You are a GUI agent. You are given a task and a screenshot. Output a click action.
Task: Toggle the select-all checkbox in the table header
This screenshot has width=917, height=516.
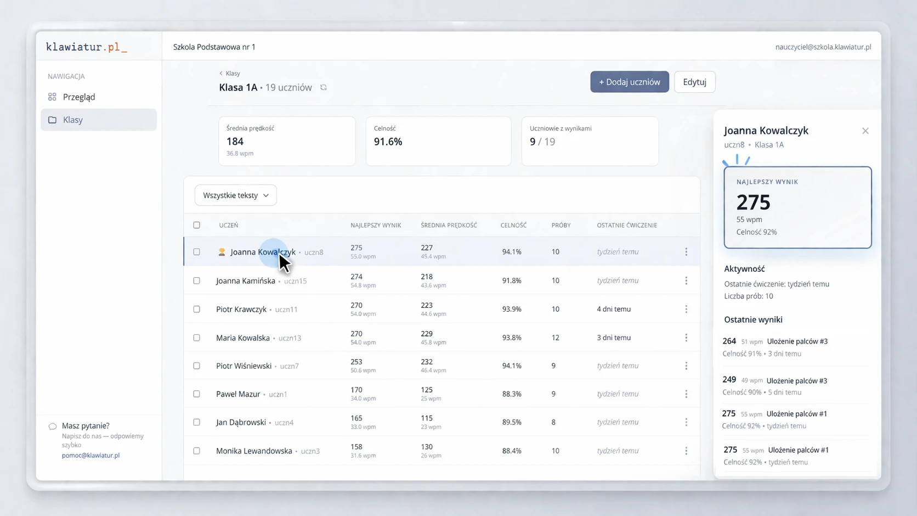tap(196, 225)
